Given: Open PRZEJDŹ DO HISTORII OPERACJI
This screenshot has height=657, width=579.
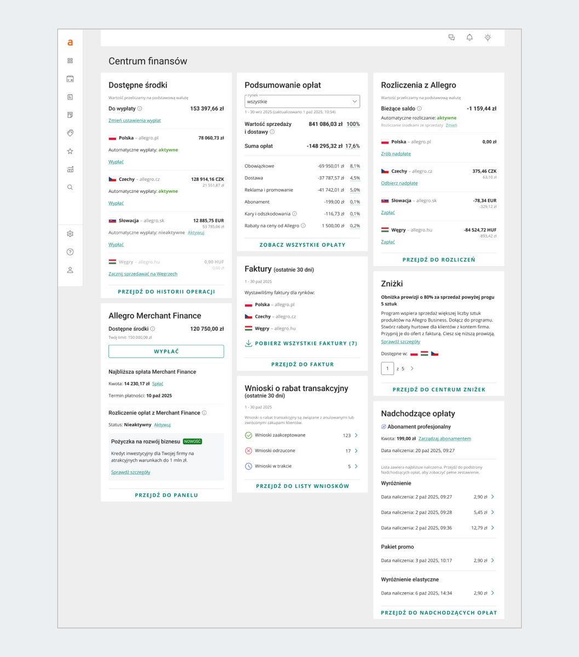Looking at the screenshot, I should coord(167,292).
